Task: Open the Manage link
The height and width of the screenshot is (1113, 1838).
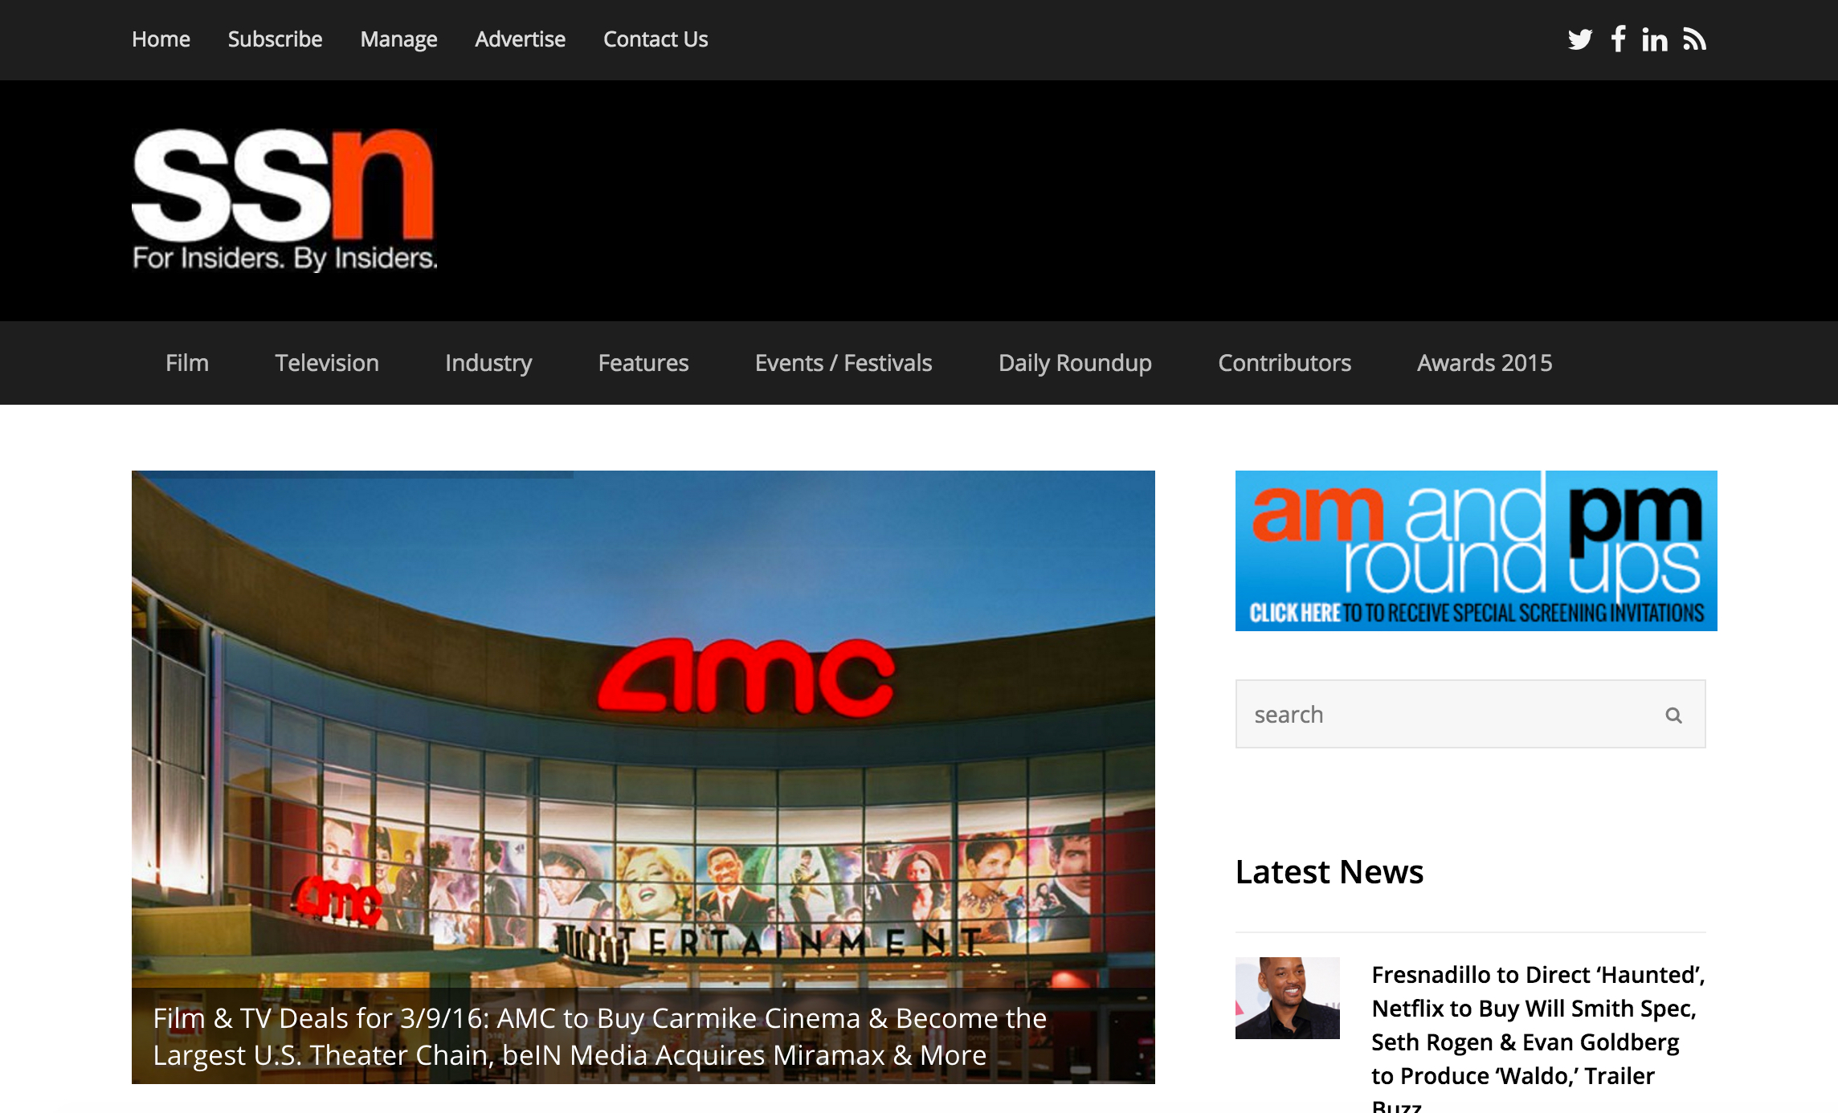Action: [x=398, y=39]
